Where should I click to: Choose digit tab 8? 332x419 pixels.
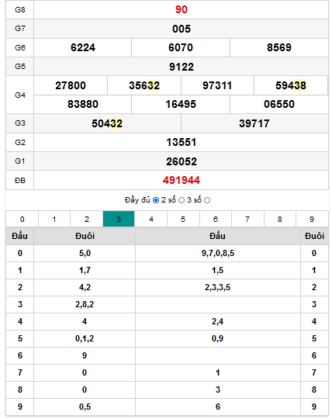pyautogui.click(x=280, y=219)
